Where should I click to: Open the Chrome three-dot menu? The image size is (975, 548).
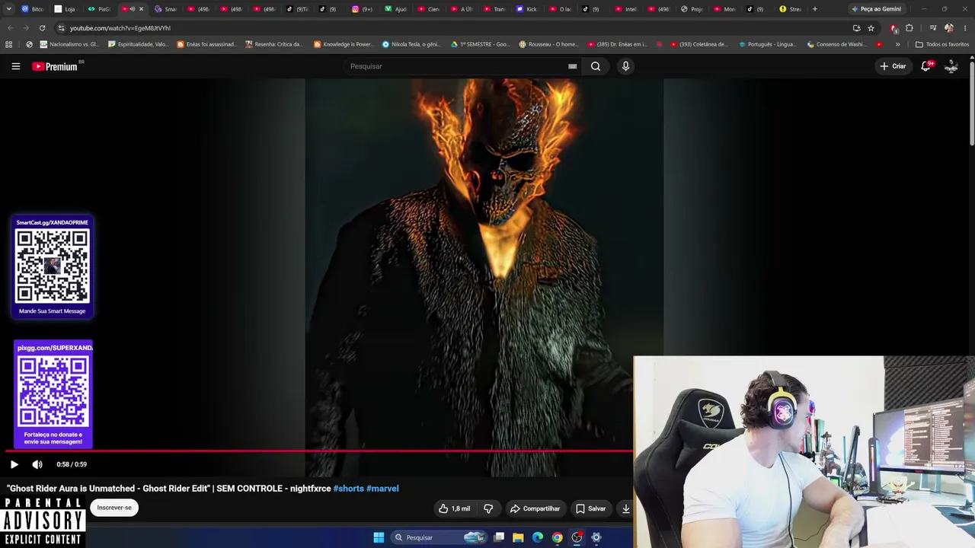964,28
